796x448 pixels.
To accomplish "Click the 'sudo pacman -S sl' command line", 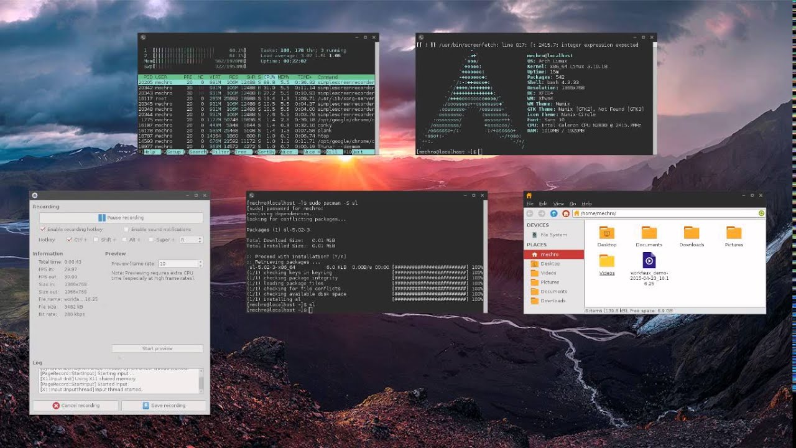I will [302, 203].
